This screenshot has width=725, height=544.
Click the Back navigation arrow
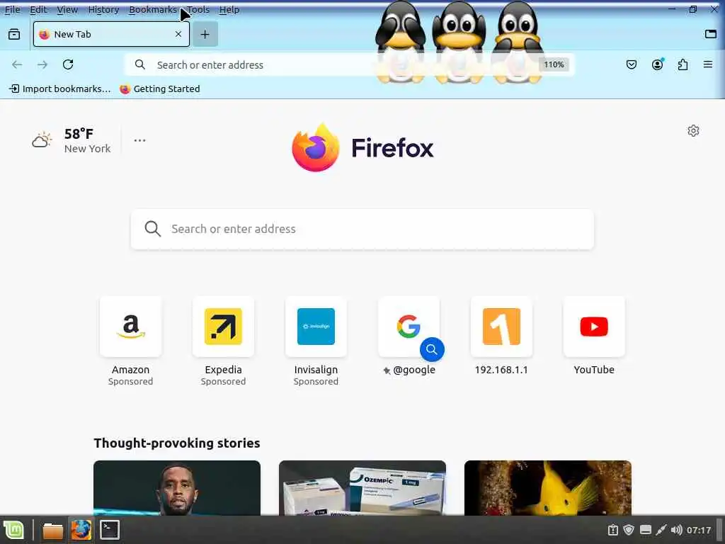click(17, 64)
